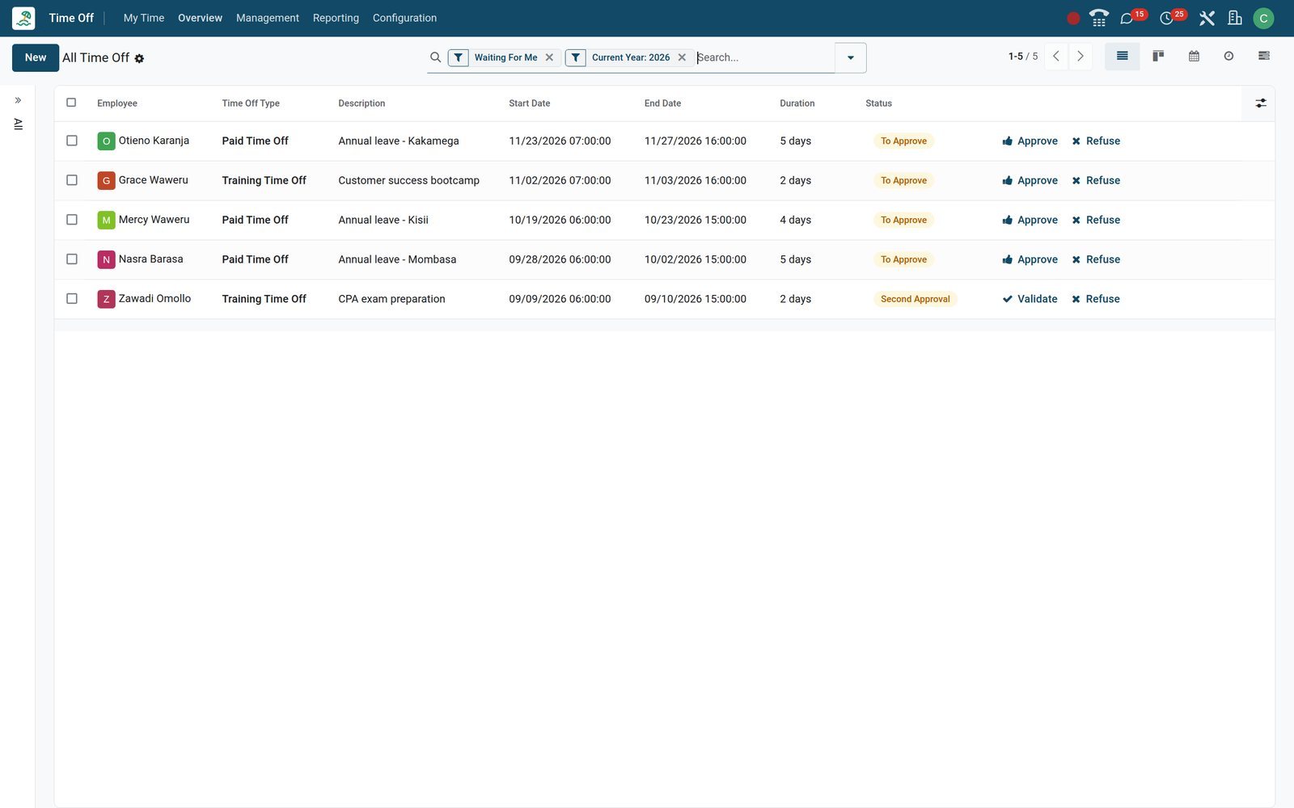
Task: Switch to list view
Action: (1122, 57)
